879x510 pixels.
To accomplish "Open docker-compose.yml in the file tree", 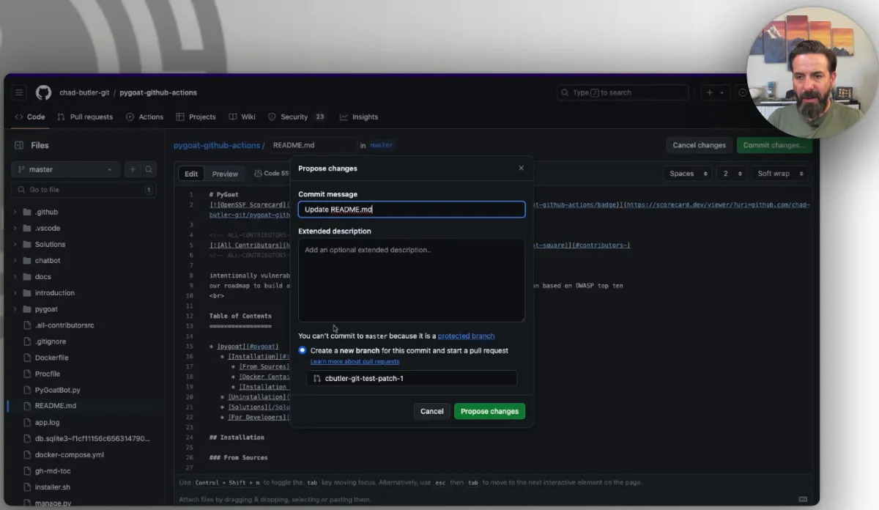I will pyautogui.click(x=70, y=454).
